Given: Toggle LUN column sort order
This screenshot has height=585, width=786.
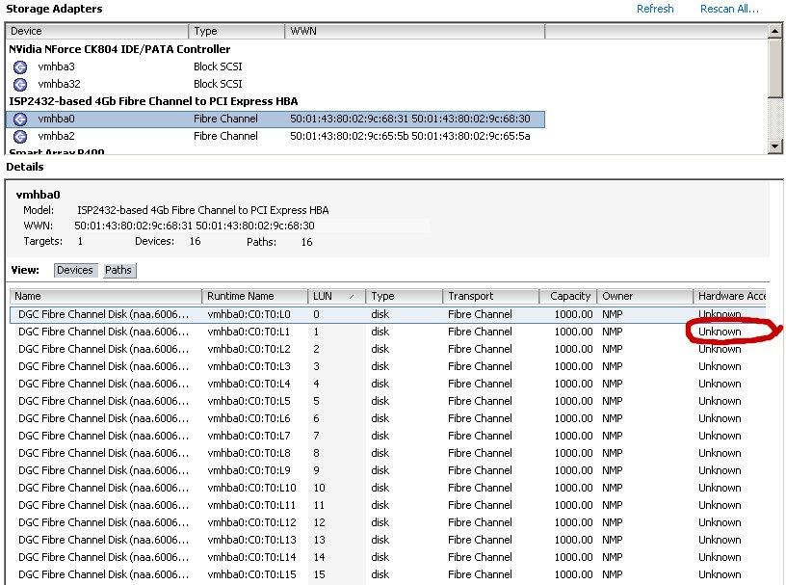Looking at the screenshot, I should [336, 296].
